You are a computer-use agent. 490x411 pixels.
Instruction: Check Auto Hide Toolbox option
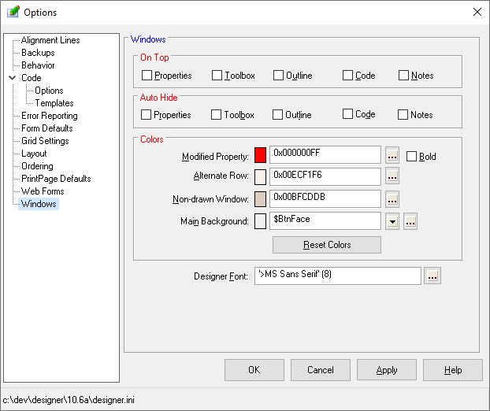[217, 115]
